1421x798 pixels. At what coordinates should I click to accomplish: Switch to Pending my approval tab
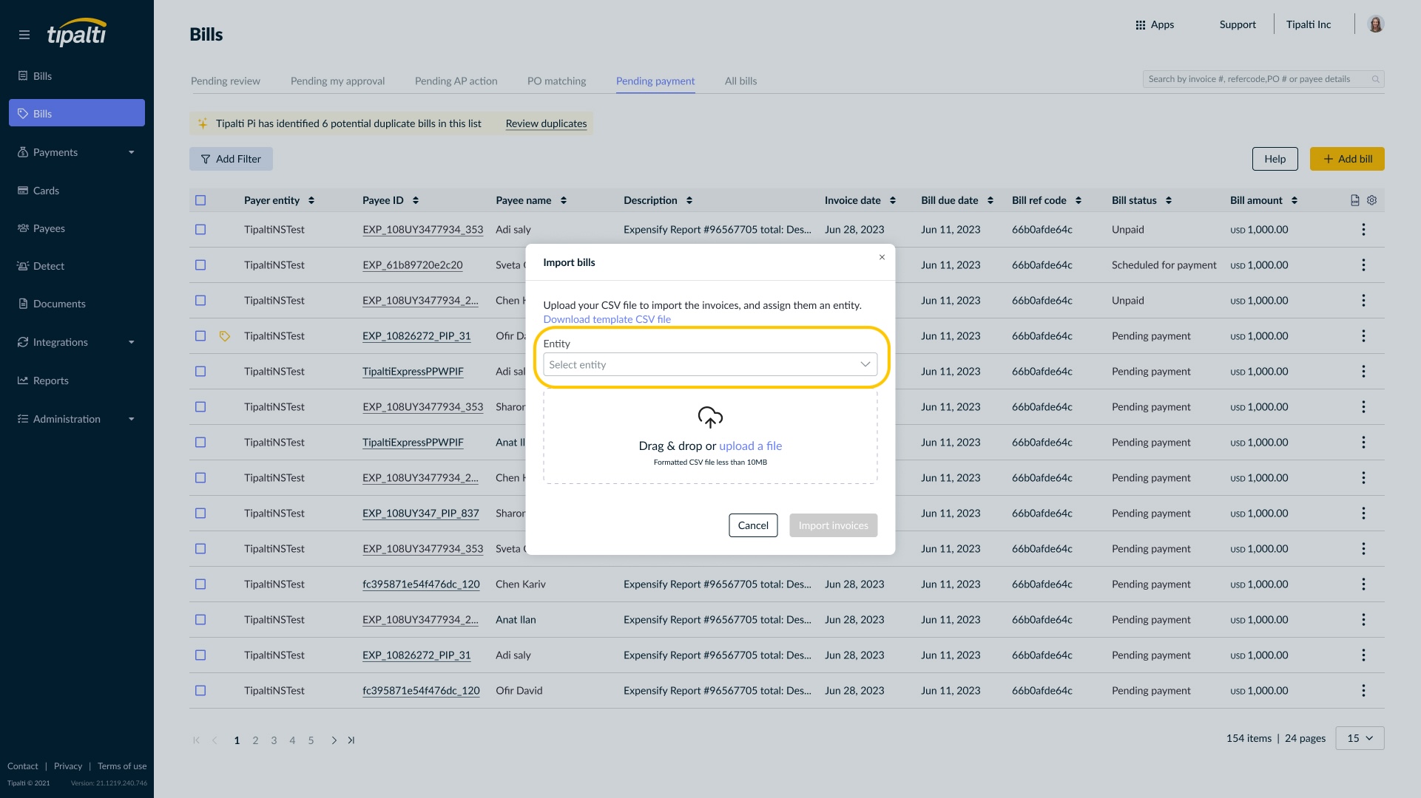click(337, 81)
